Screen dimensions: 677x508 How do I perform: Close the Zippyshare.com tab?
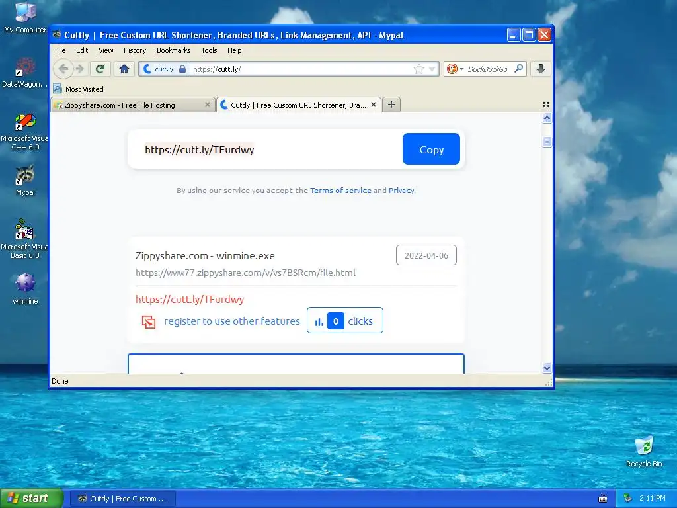click(207, 105)
